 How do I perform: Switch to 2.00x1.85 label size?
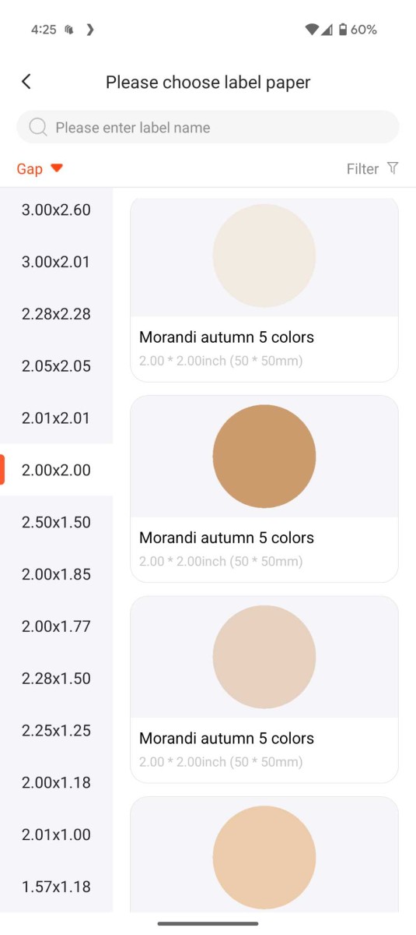56,574
